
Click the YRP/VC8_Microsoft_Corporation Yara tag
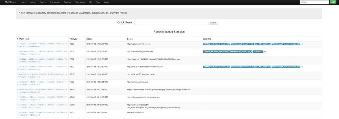click(x=216, y=51)
